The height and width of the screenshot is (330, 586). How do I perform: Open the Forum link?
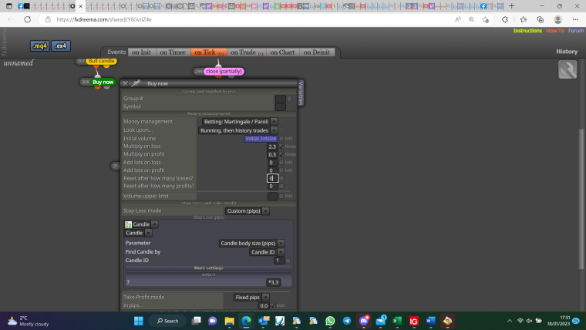coord(576,31)
